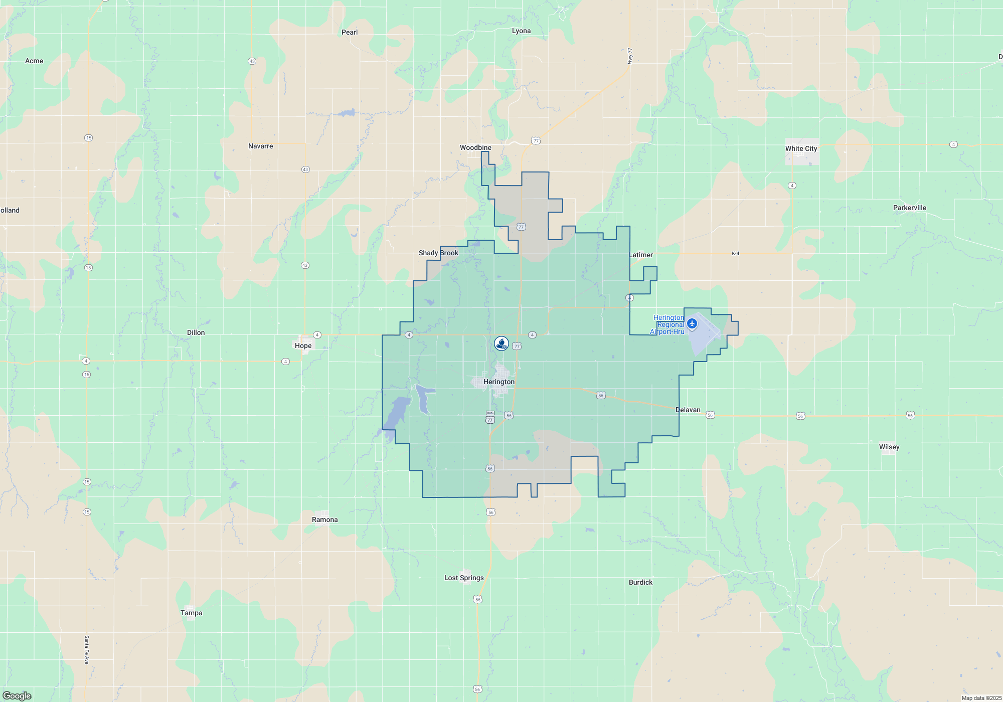The height and width of the screenshot is (702, 1003).
Task: Click the White City town label
Action: [801, 148]
